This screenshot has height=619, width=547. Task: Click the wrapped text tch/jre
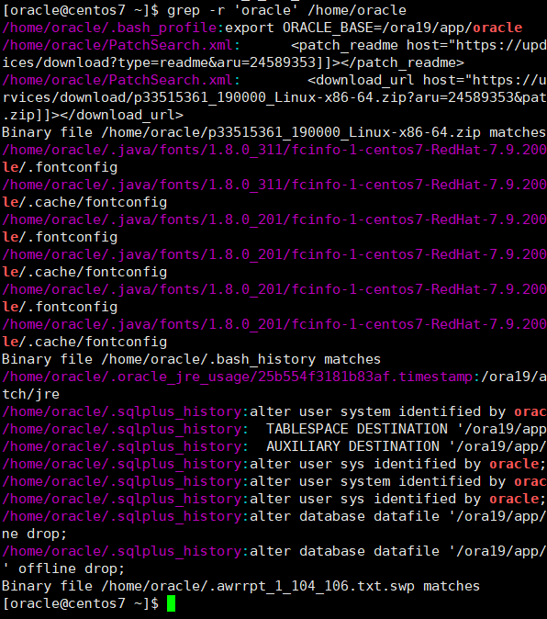click(x=31, y=394)
